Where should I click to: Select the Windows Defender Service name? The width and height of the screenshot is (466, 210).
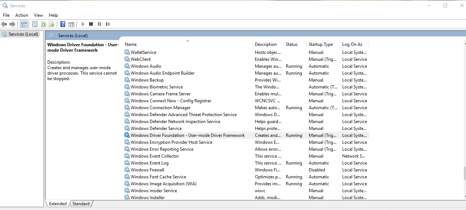point(156,128)
